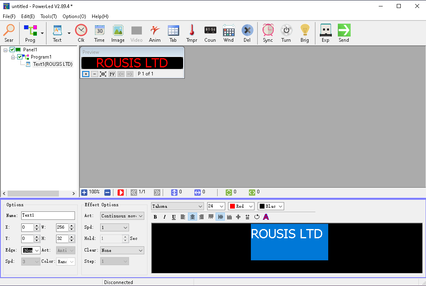Collapse the Program1 tree node

[13, 57]
